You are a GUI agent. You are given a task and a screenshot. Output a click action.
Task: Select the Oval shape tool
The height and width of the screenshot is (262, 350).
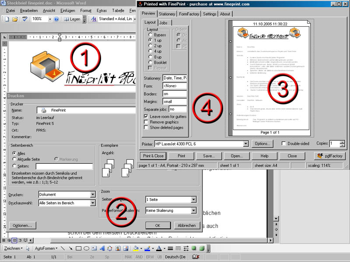[x=87, y=248]
